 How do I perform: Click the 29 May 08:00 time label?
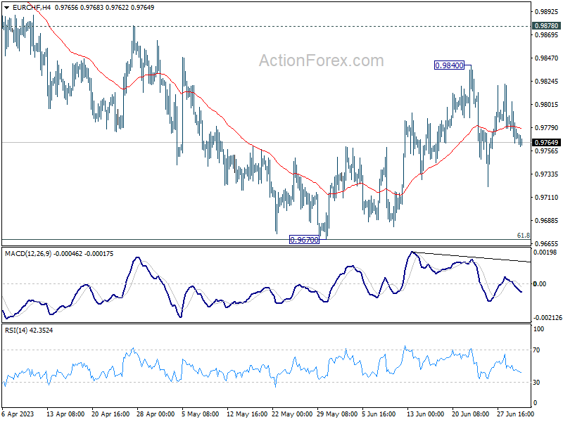(337, 414)
